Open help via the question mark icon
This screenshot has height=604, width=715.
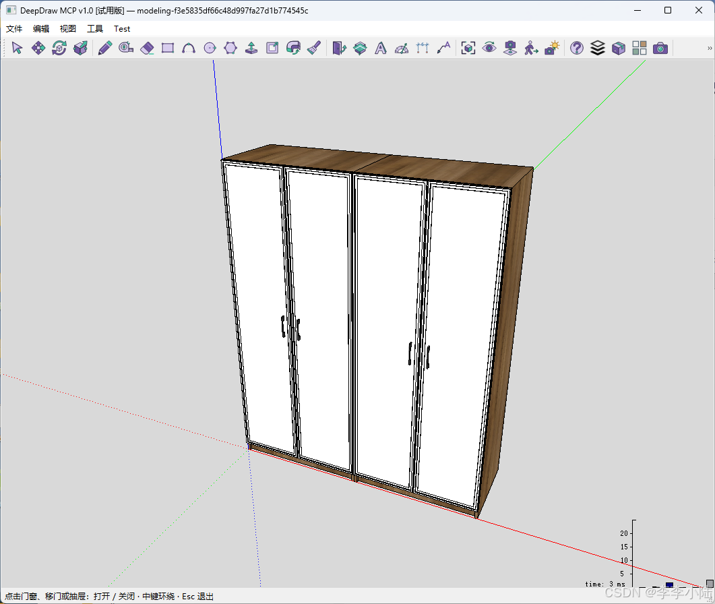577,48
